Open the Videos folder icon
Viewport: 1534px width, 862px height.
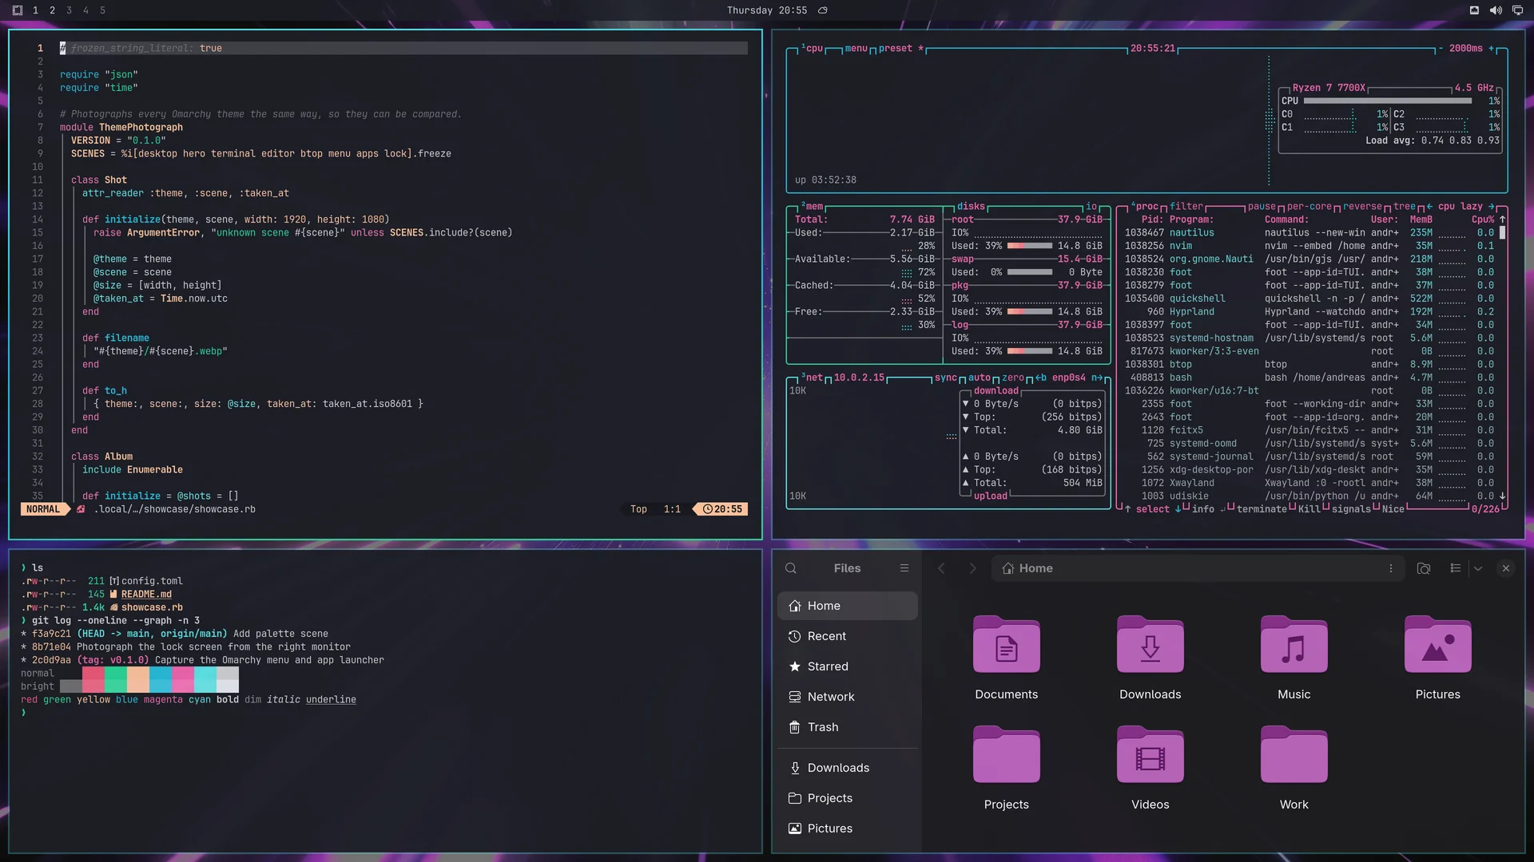[1150, 755]
